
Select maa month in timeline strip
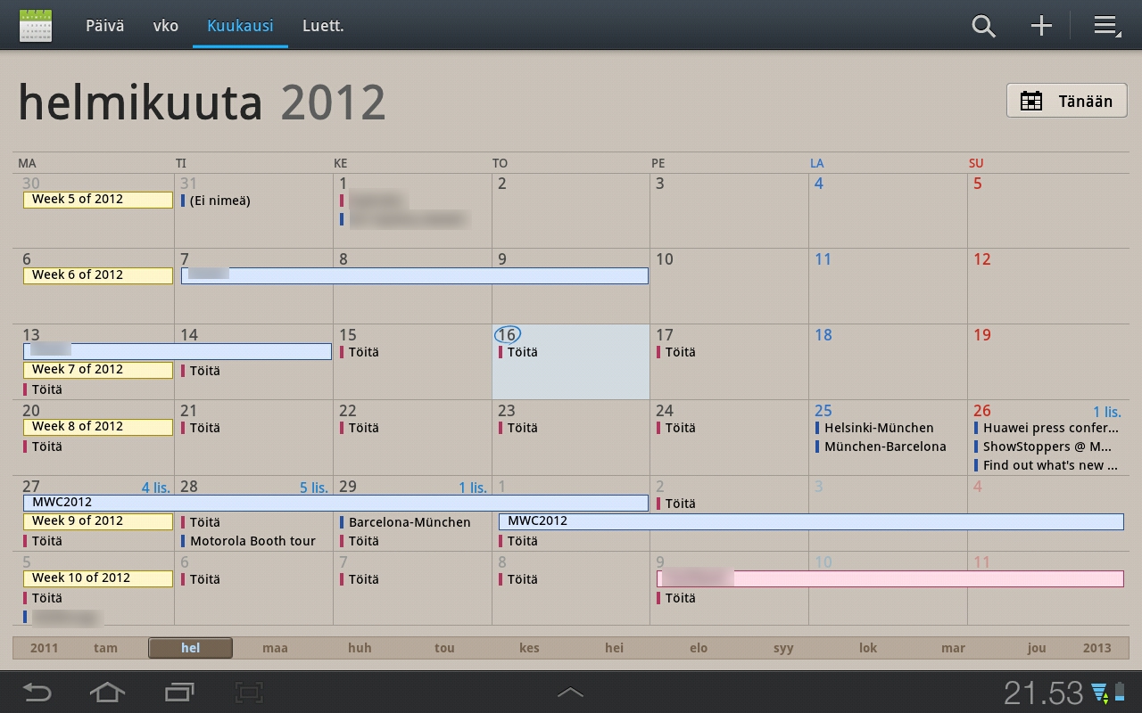coord(275,648)
